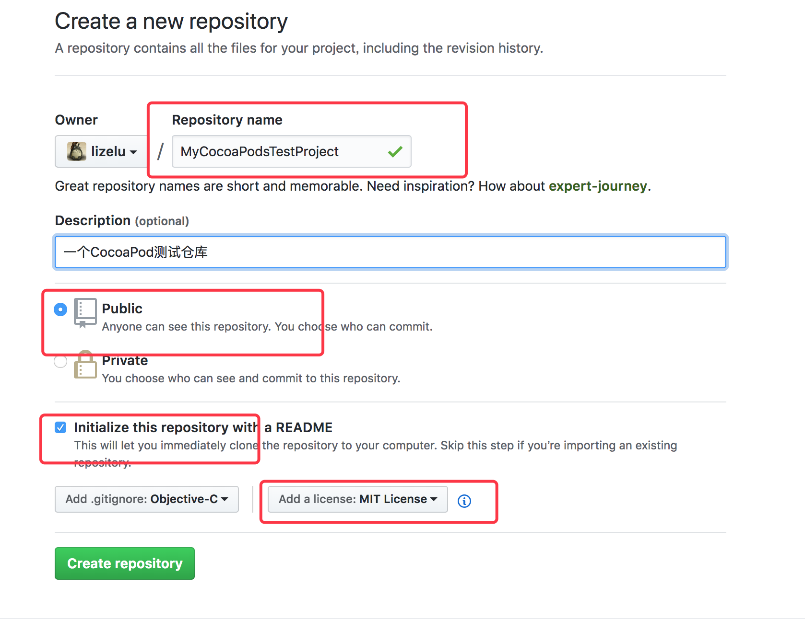The width and height of the screenshot is (805, 619).
Task: Click the public repository book icon
Action: click(x=85, y=312)
